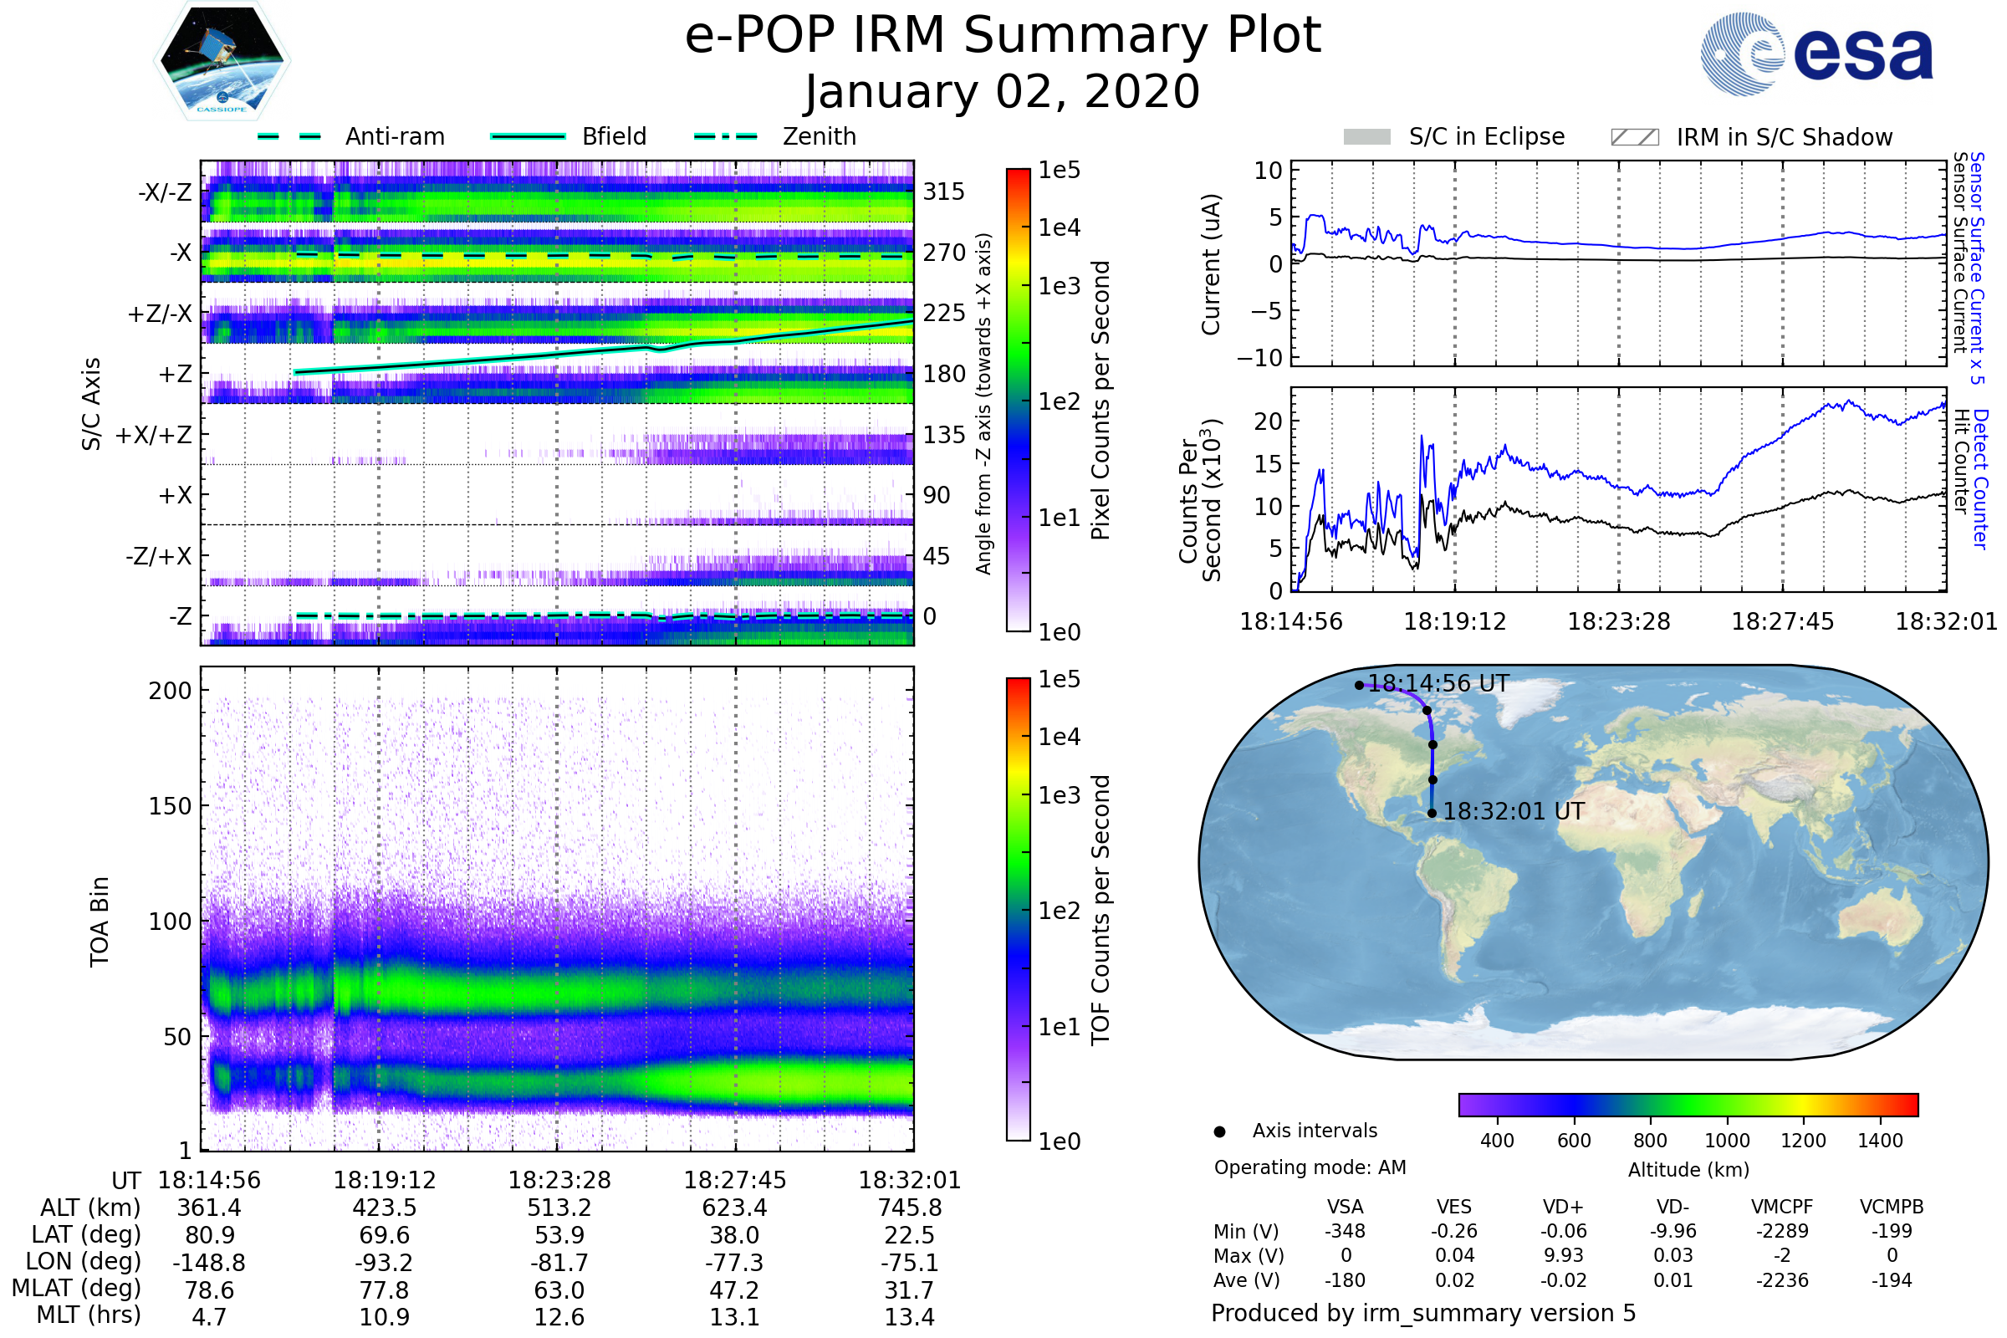The width and height of the screenshot is (2007, 1338).
Task: Click the TOF Counts per Second colorbar
Action: pos(1018,910)
